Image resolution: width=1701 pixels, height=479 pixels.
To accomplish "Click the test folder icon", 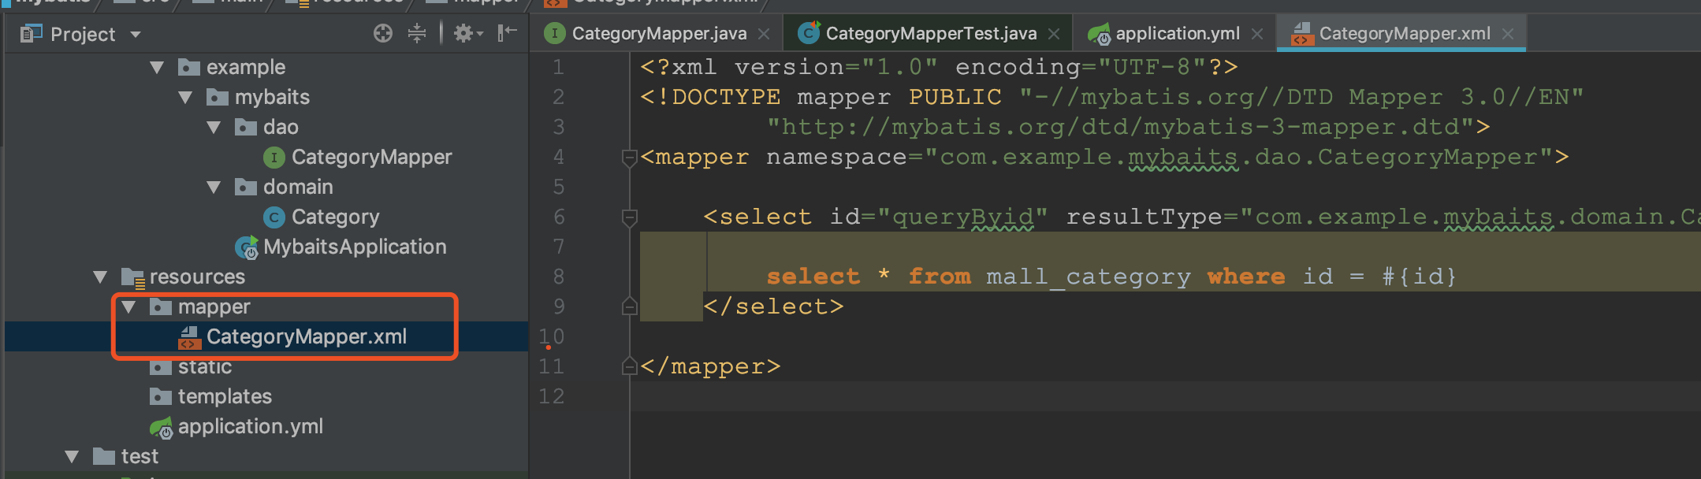I will coord(104,457).
